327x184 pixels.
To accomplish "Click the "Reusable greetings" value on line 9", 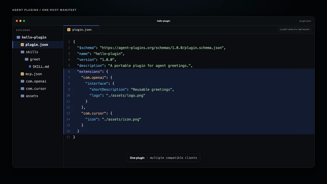I will [151, 89].
